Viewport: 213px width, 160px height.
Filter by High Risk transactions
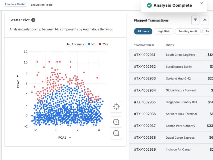(163, 31)
